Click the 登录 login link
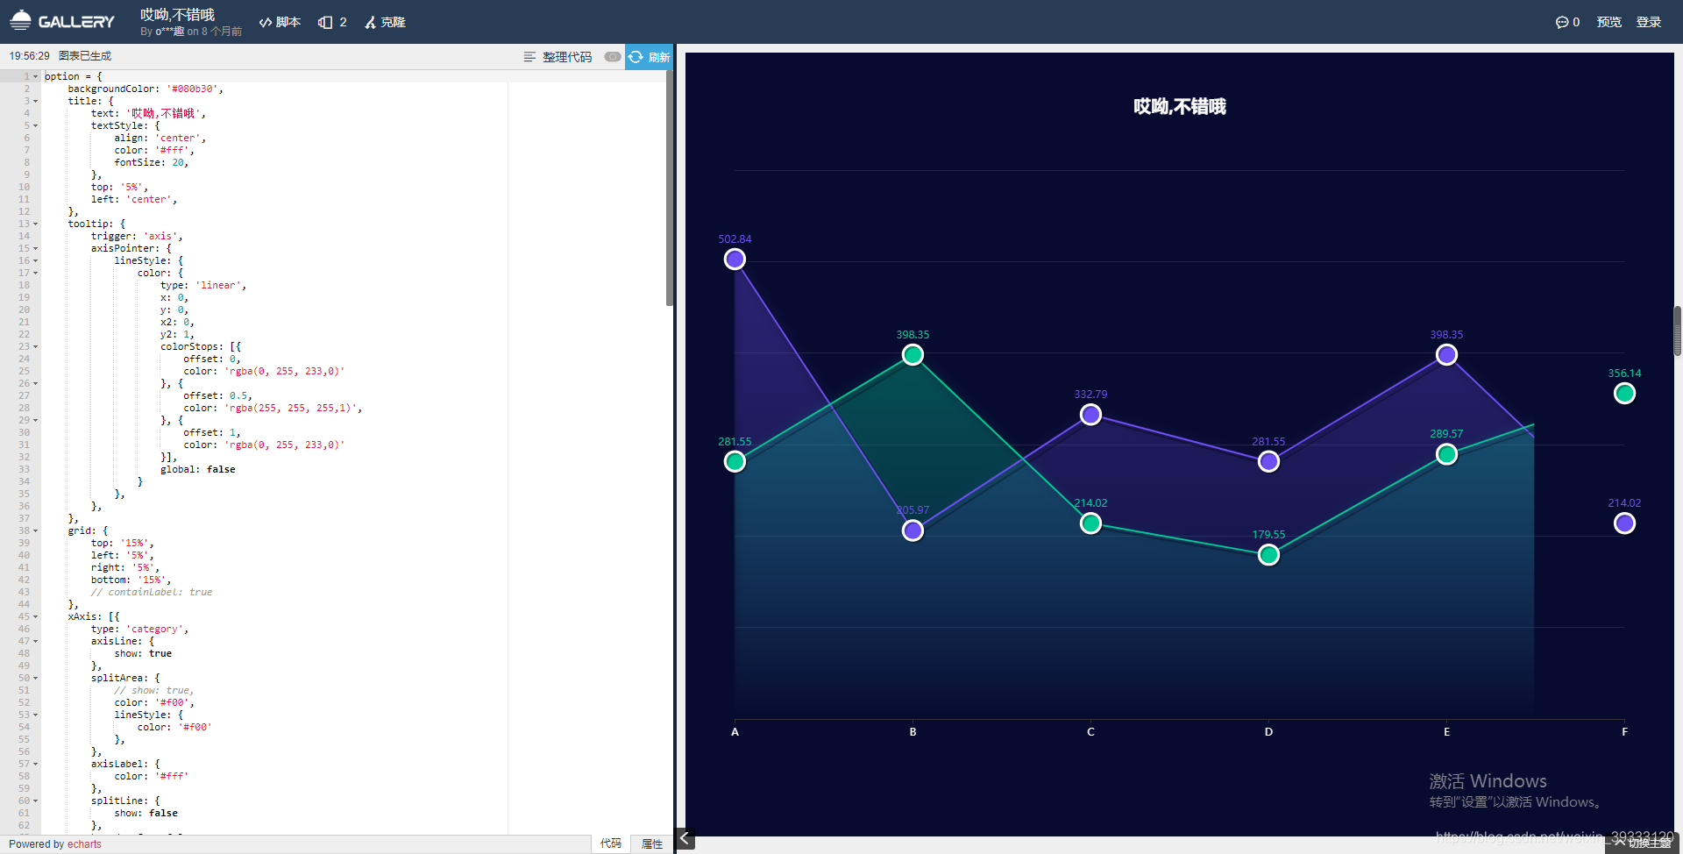This screenshot has width=1683, height=854. (1649, 22)
